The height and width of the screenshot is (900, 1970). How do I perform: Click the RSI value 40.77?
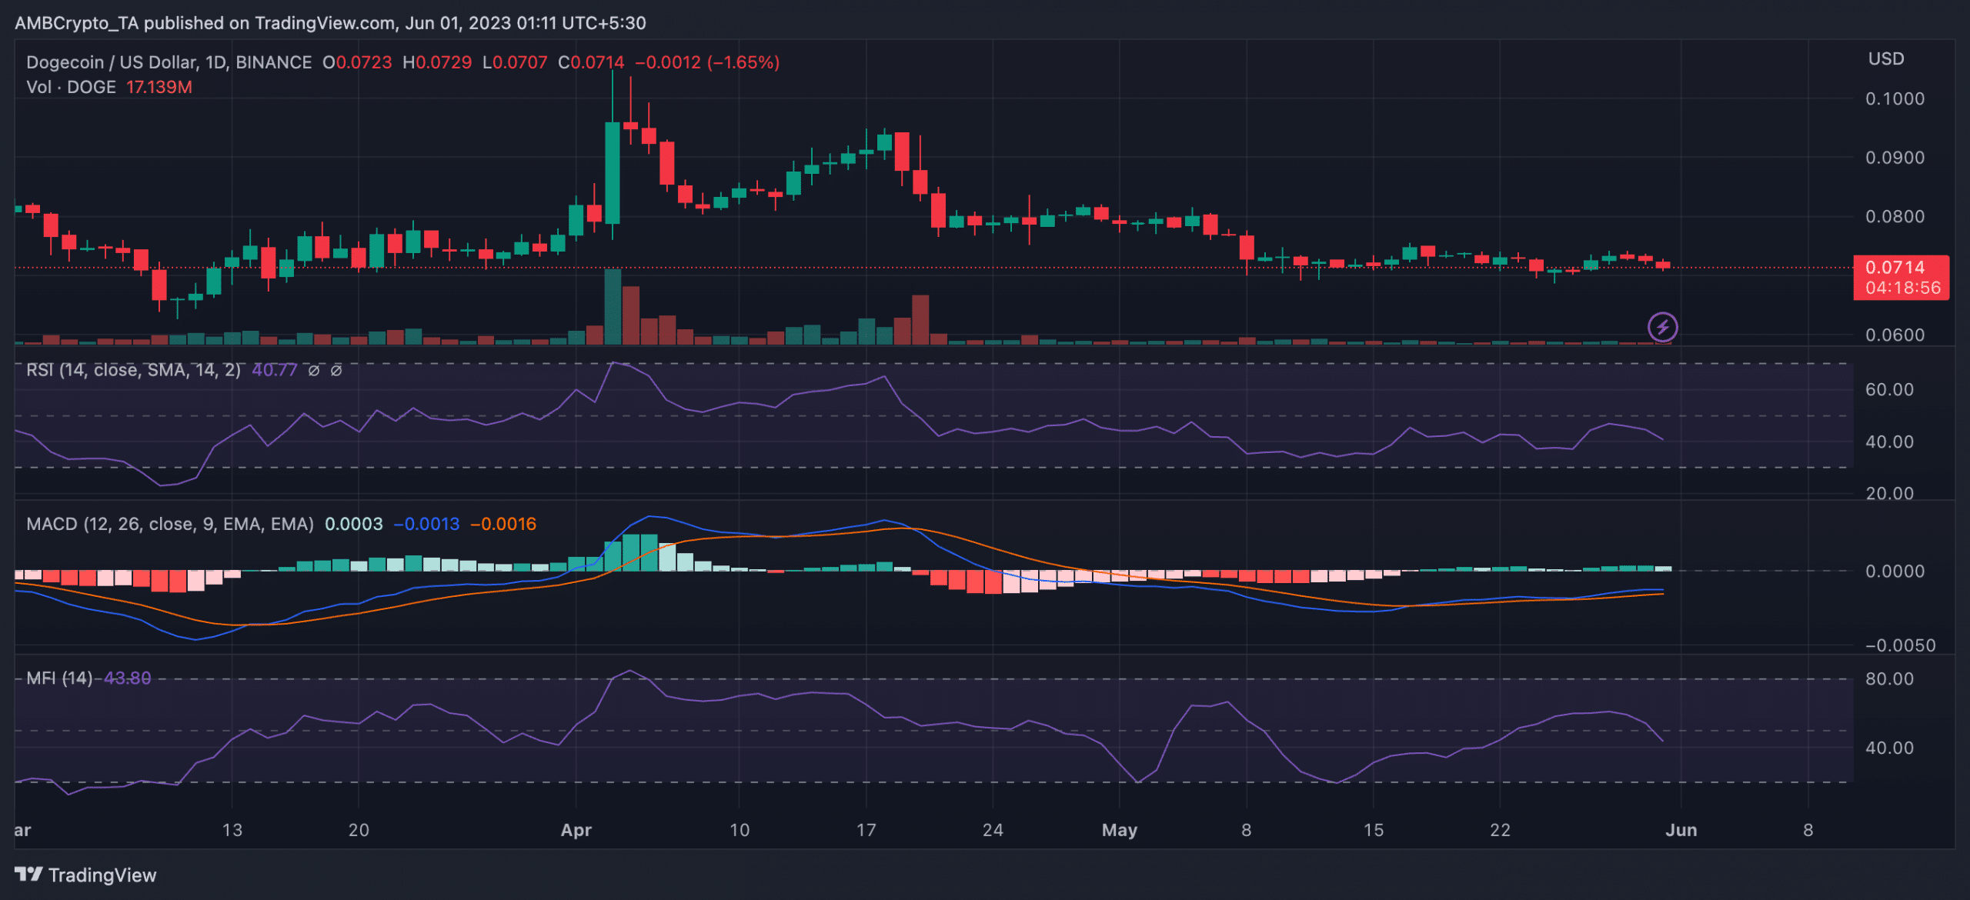pos(274,370)
